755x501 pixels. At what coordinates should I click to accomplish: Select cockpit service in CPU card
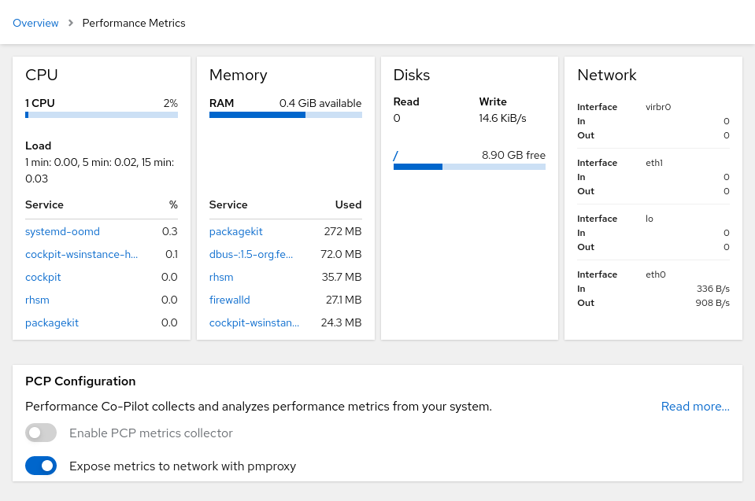click(43, 278)
